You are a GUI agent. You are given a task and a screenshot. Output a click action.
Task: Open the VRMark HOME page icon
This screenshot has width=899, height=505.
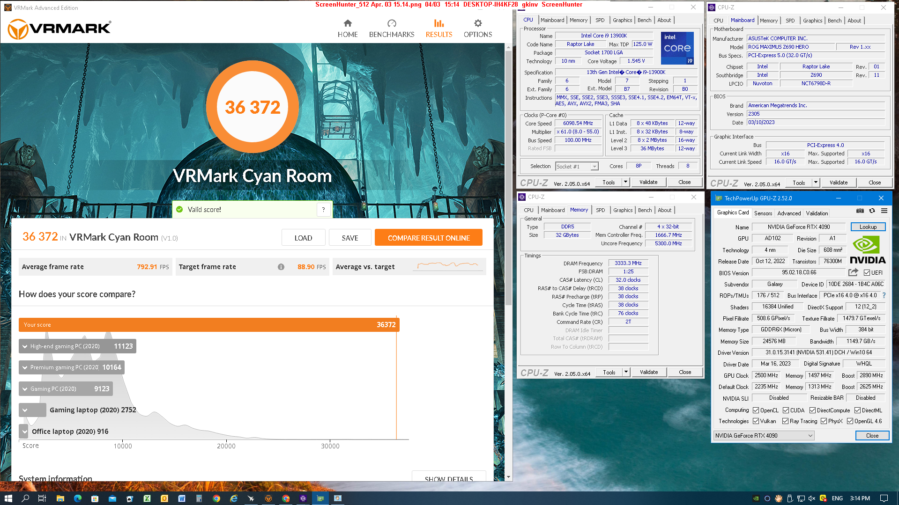(348, 23)
